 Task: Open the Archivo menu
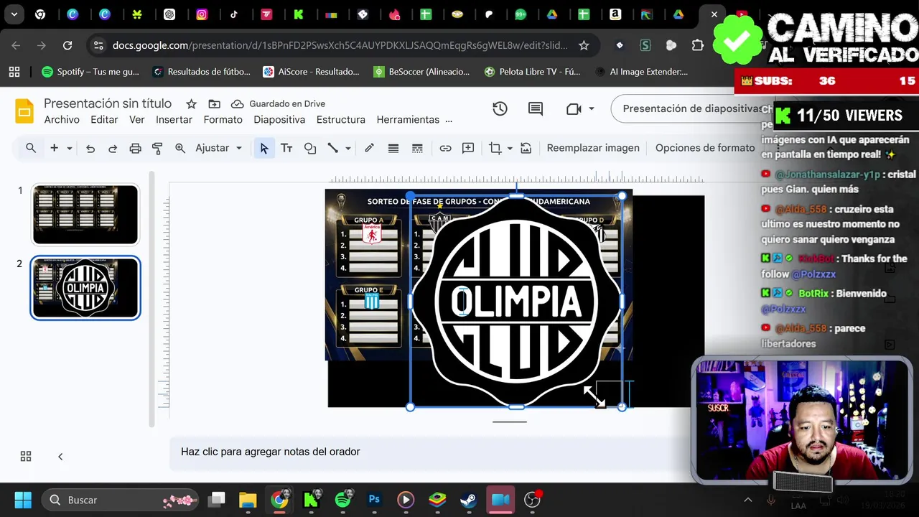[62, 120]
